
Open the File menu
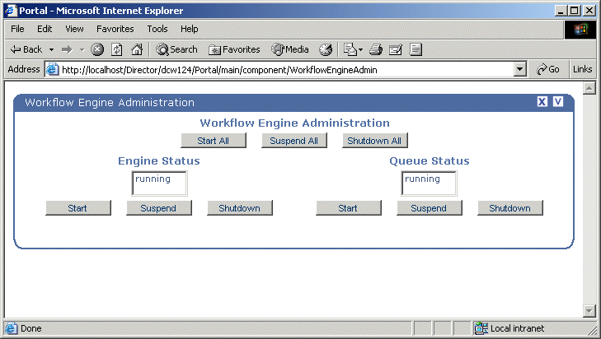pos(17,29)
